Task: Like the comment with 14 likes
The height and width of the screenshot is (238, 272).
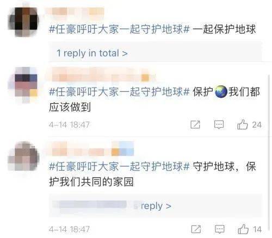Action: [x=243, y=229]
